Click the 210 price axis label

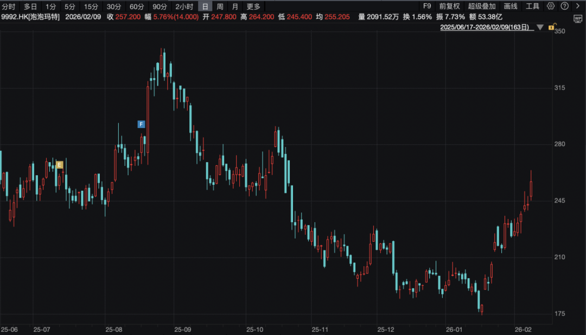tap(559, 257)
